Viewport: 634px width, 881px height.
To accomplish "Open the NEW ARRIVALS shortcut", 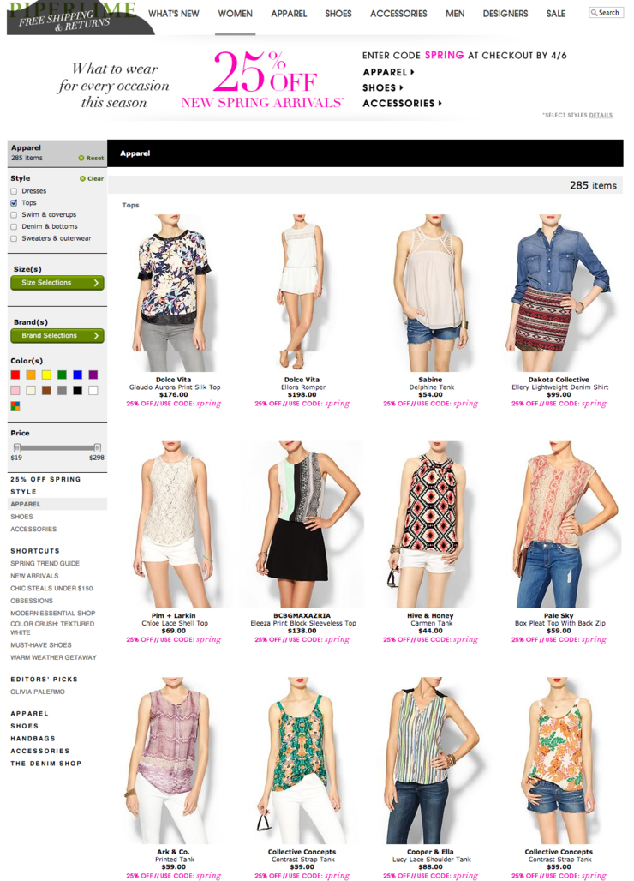I will 34,576.
